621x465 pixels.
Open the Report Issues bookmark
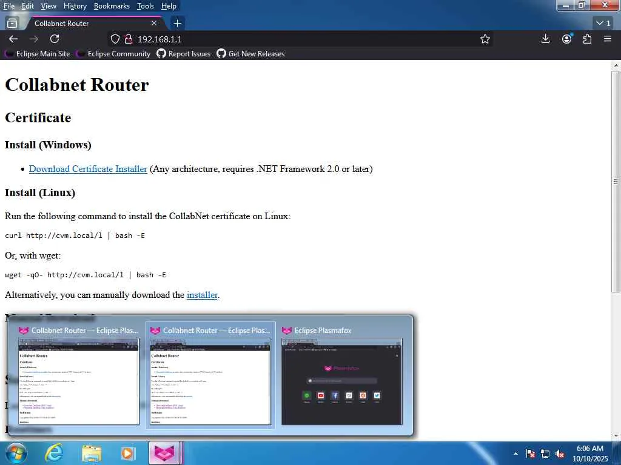pyautogui.click(x=184, y=54)
